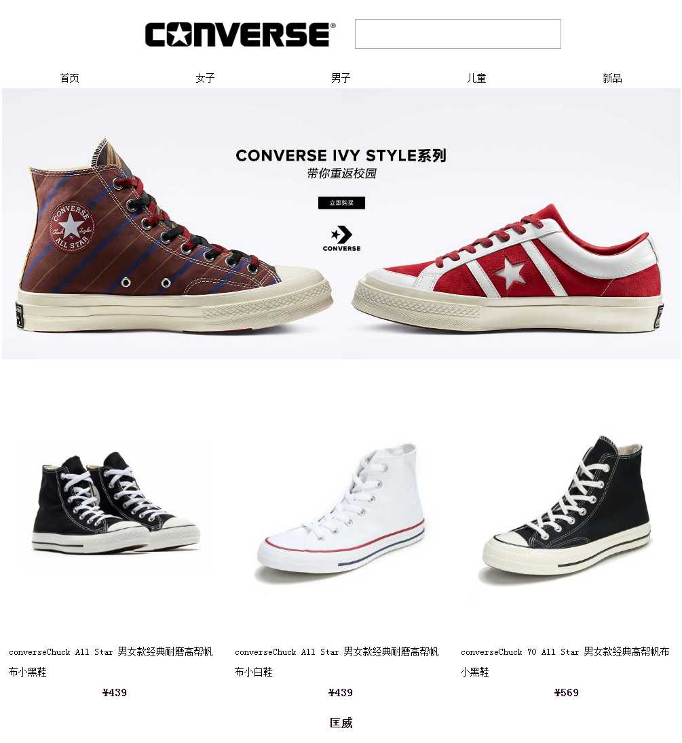Open the 首页 navigation item
This screenshot has width=682, height=743.
70,78
